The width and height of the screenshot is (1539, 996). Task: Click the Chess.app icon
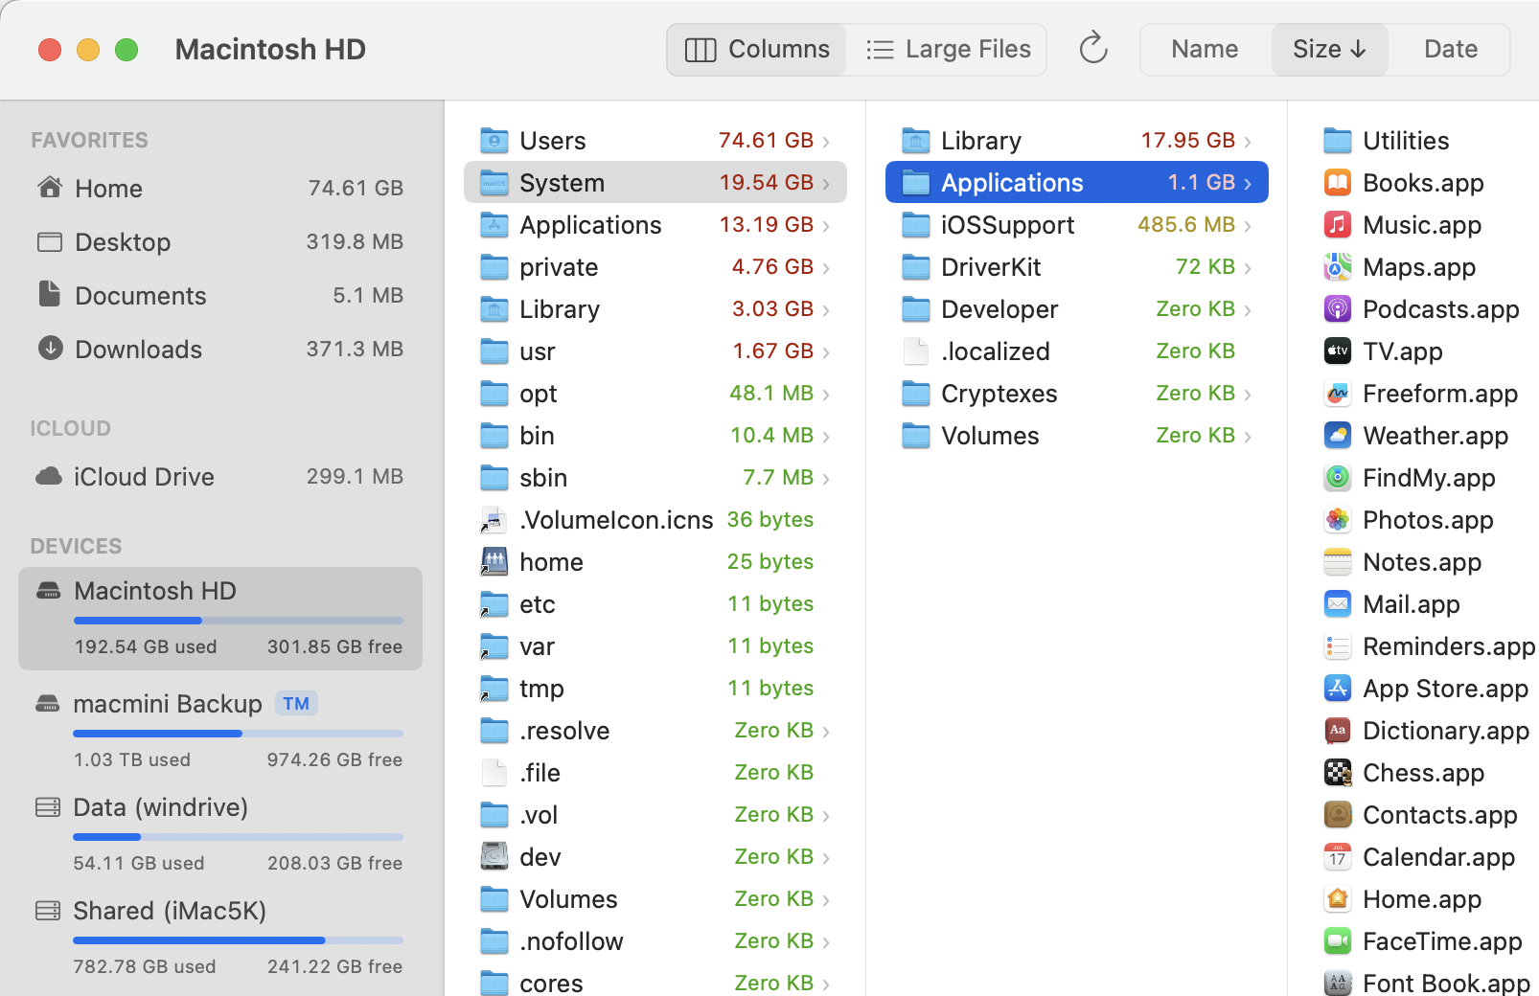click(x=1338, y=773)
